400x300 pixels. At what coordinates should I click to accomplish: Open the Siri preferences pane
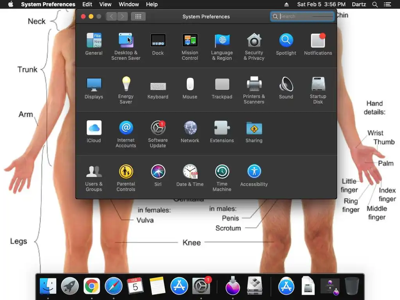coord(158,175)
